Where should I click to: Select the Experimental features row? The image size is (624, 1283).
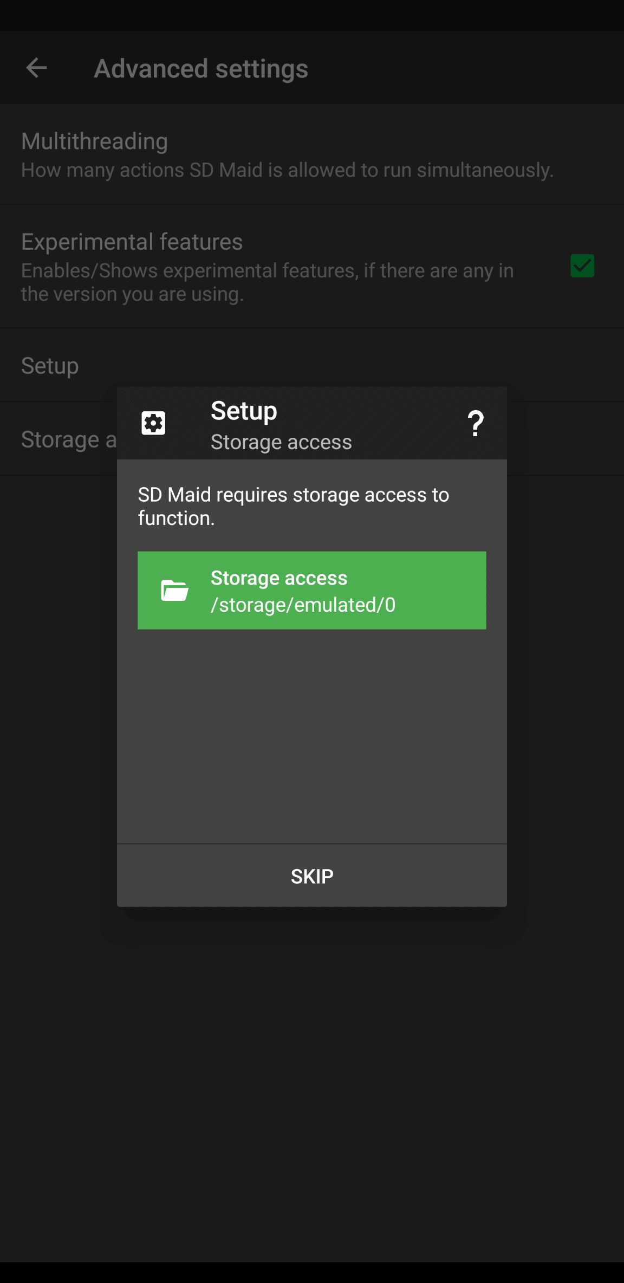[x=312, y=267]
